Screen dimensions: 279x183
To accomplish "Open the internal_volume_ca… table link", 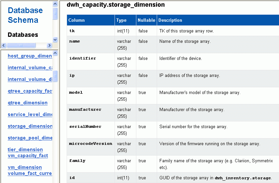I will coord(30,68).
